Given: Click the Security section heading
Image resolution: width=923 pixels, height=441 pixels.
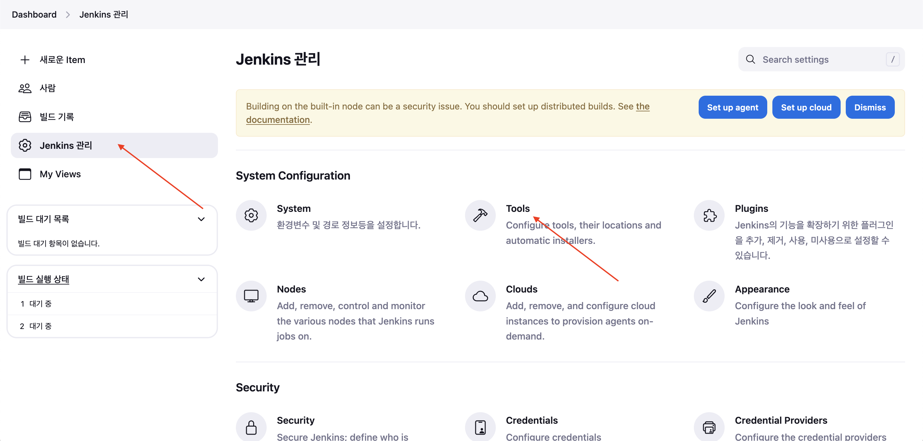Looking at the screenshot, I should click(258, 387).
